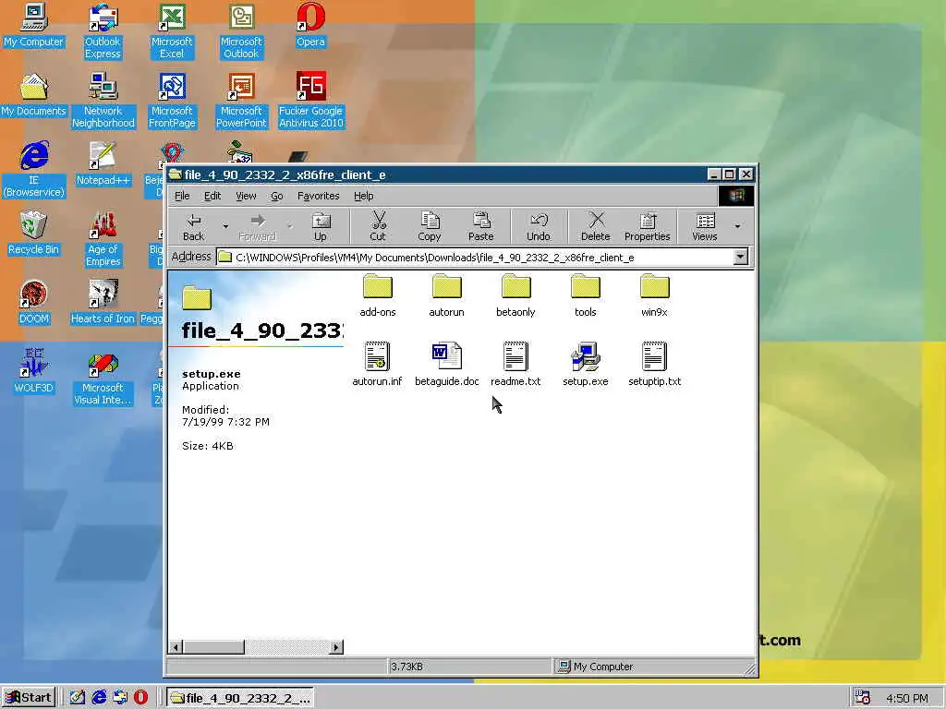The width and height of the screenshot is (946, 709).
Task: Launch Internet Explorer from Quick Launch
Action: click(x=99, y=698)
